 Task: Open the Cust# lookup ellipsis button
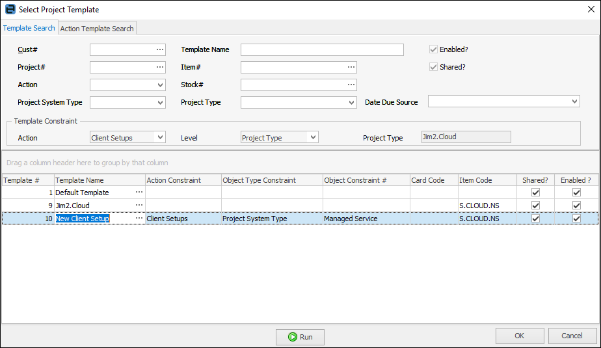(160, 49)
